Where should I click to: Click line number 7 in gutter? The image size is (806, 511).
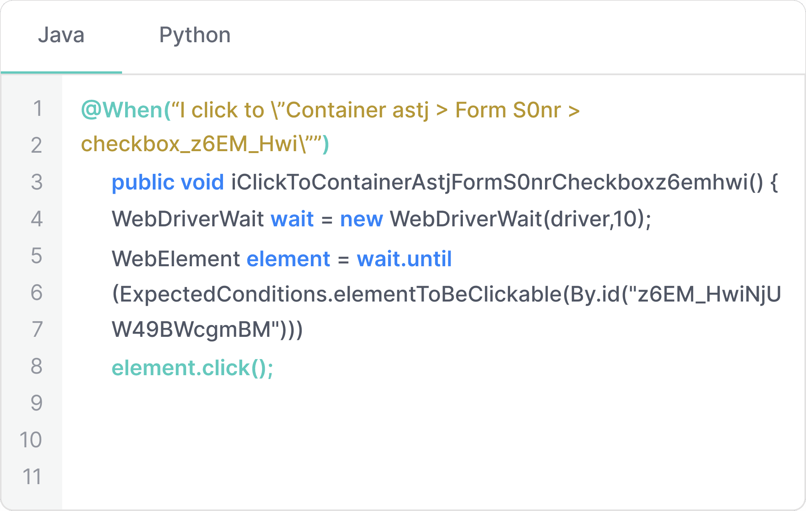[36, 330]
